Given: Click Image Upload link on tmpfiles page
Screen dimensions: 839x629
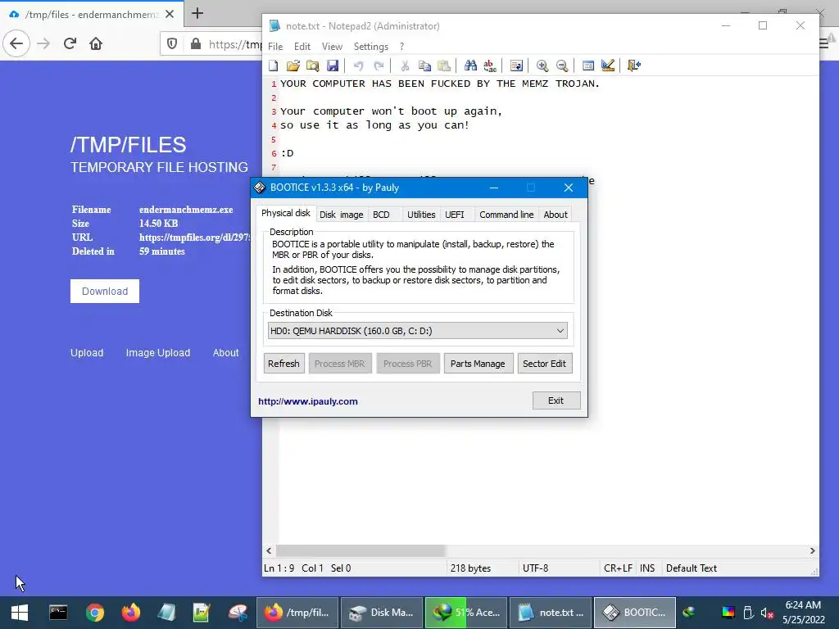Looking at the screenshot, I should click(158, 353).
